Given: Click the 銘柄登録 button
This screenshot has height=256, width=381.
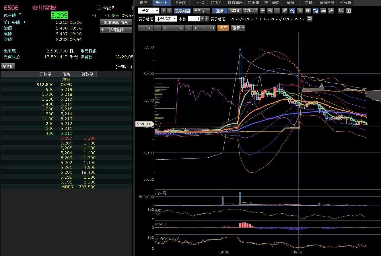Looking at the screenshot, I should (116, 30).
